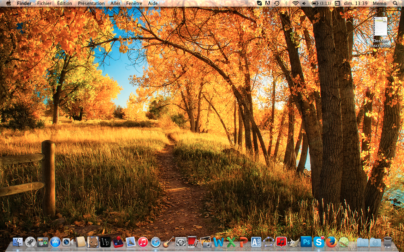
Task: Open Skype with the notification badge
Action: coord(319,242)
